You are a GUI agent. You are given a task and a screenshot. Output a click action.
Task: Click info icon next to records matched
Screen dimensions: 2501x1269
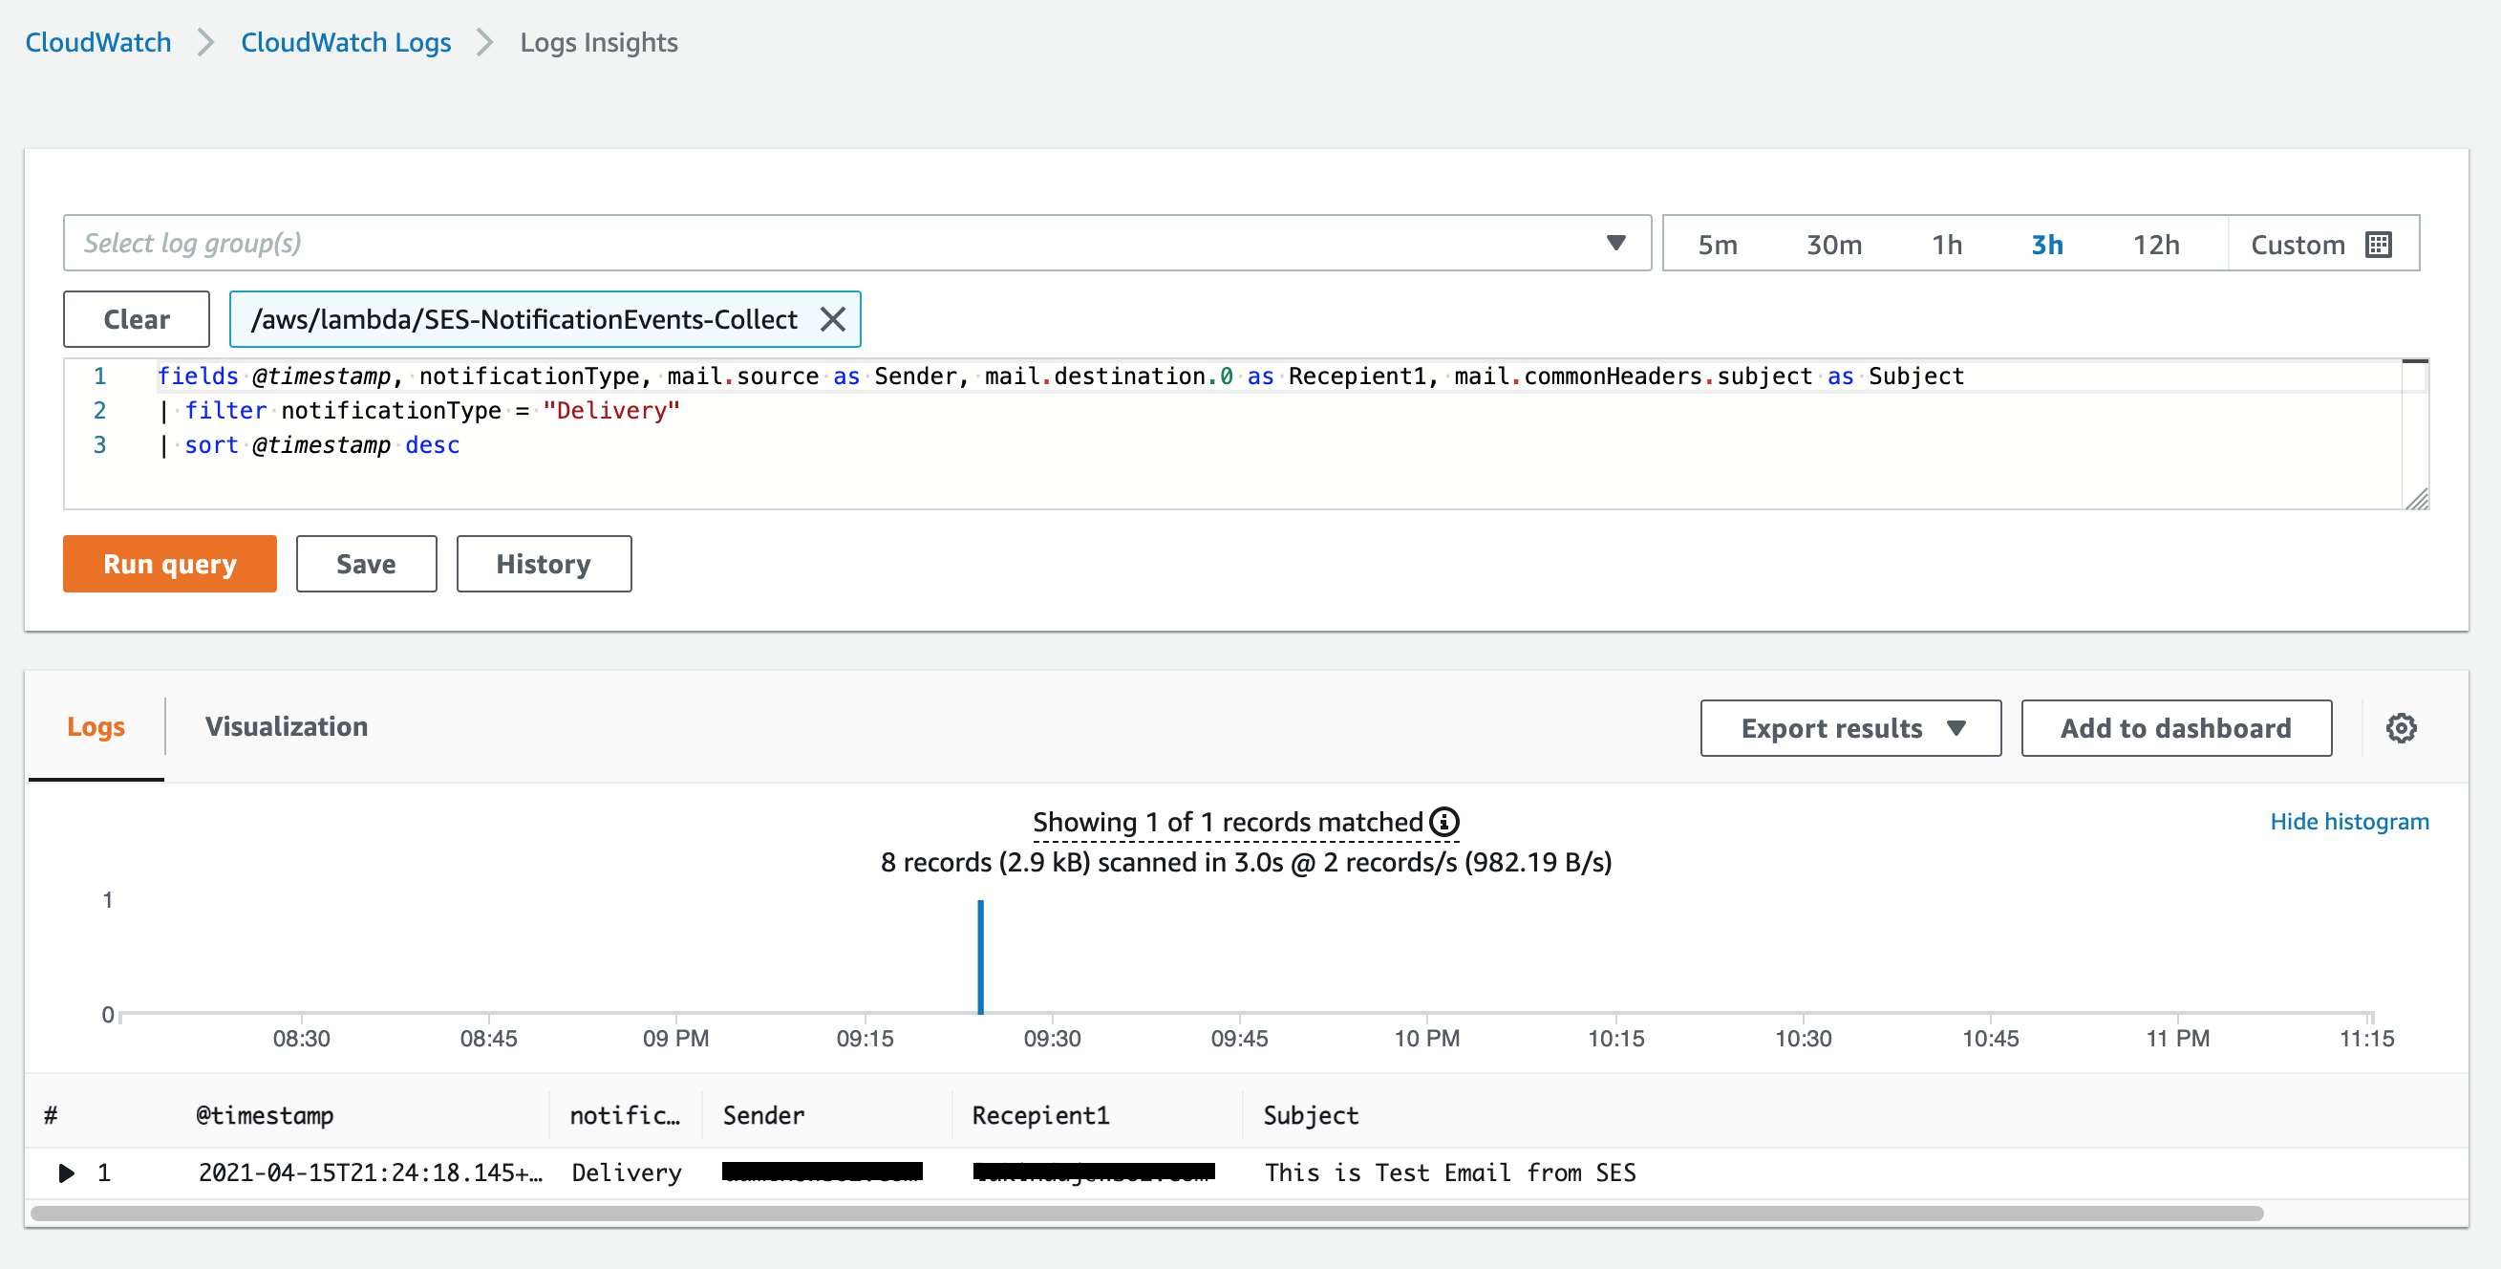pyautogui.click(x=1444, y=823)
